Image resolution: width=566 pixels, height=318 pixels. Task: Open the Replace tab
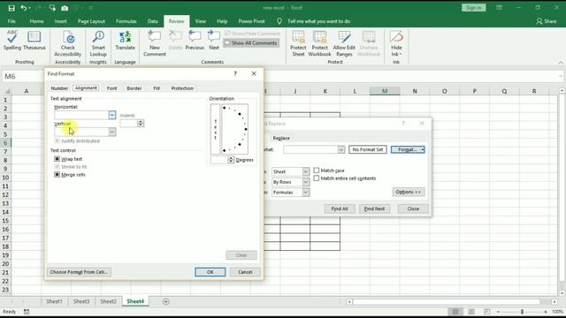pyautogui.click(x=281, y=138)
